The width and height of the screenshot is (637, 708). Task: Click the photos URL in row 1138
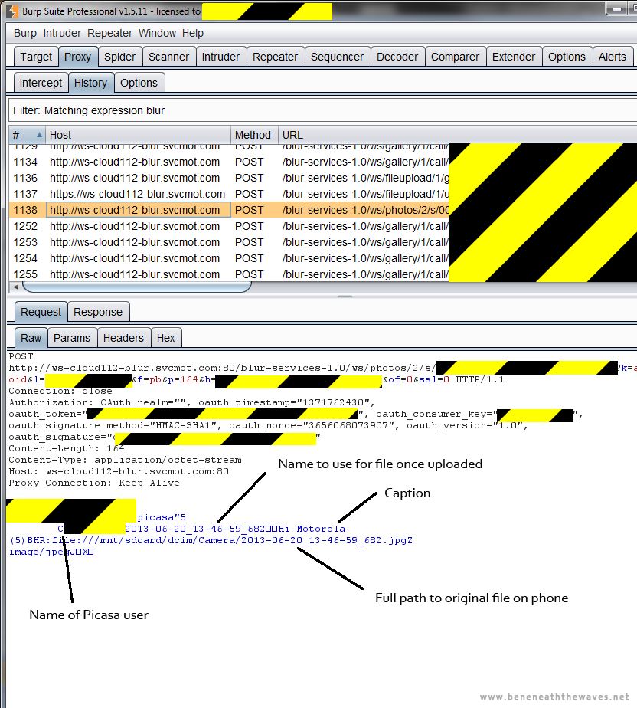pyautogui.click(x=365, y=211)
